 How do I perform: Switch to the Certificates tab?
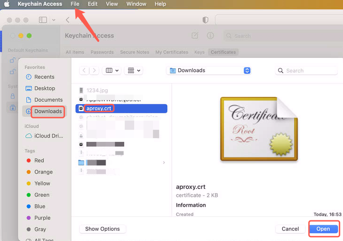click(223, 52)
